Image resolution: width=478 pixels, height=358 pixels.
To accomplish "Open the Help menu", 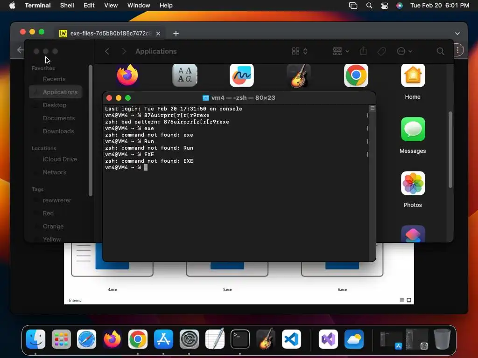I will tap(166, 6).
